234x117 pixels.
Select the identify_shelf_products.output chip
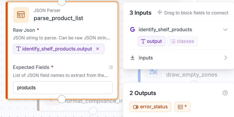click(59, 49)
